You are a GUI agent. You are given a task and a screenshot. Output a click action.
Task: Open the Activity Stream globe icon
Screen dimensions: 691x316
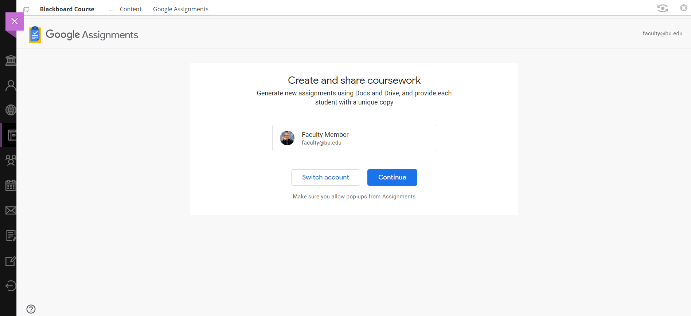11,110
